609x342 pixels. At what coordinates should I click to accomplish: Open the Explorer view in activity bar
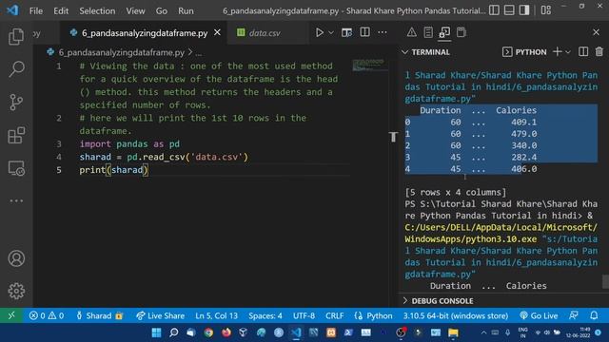(16, 36)
